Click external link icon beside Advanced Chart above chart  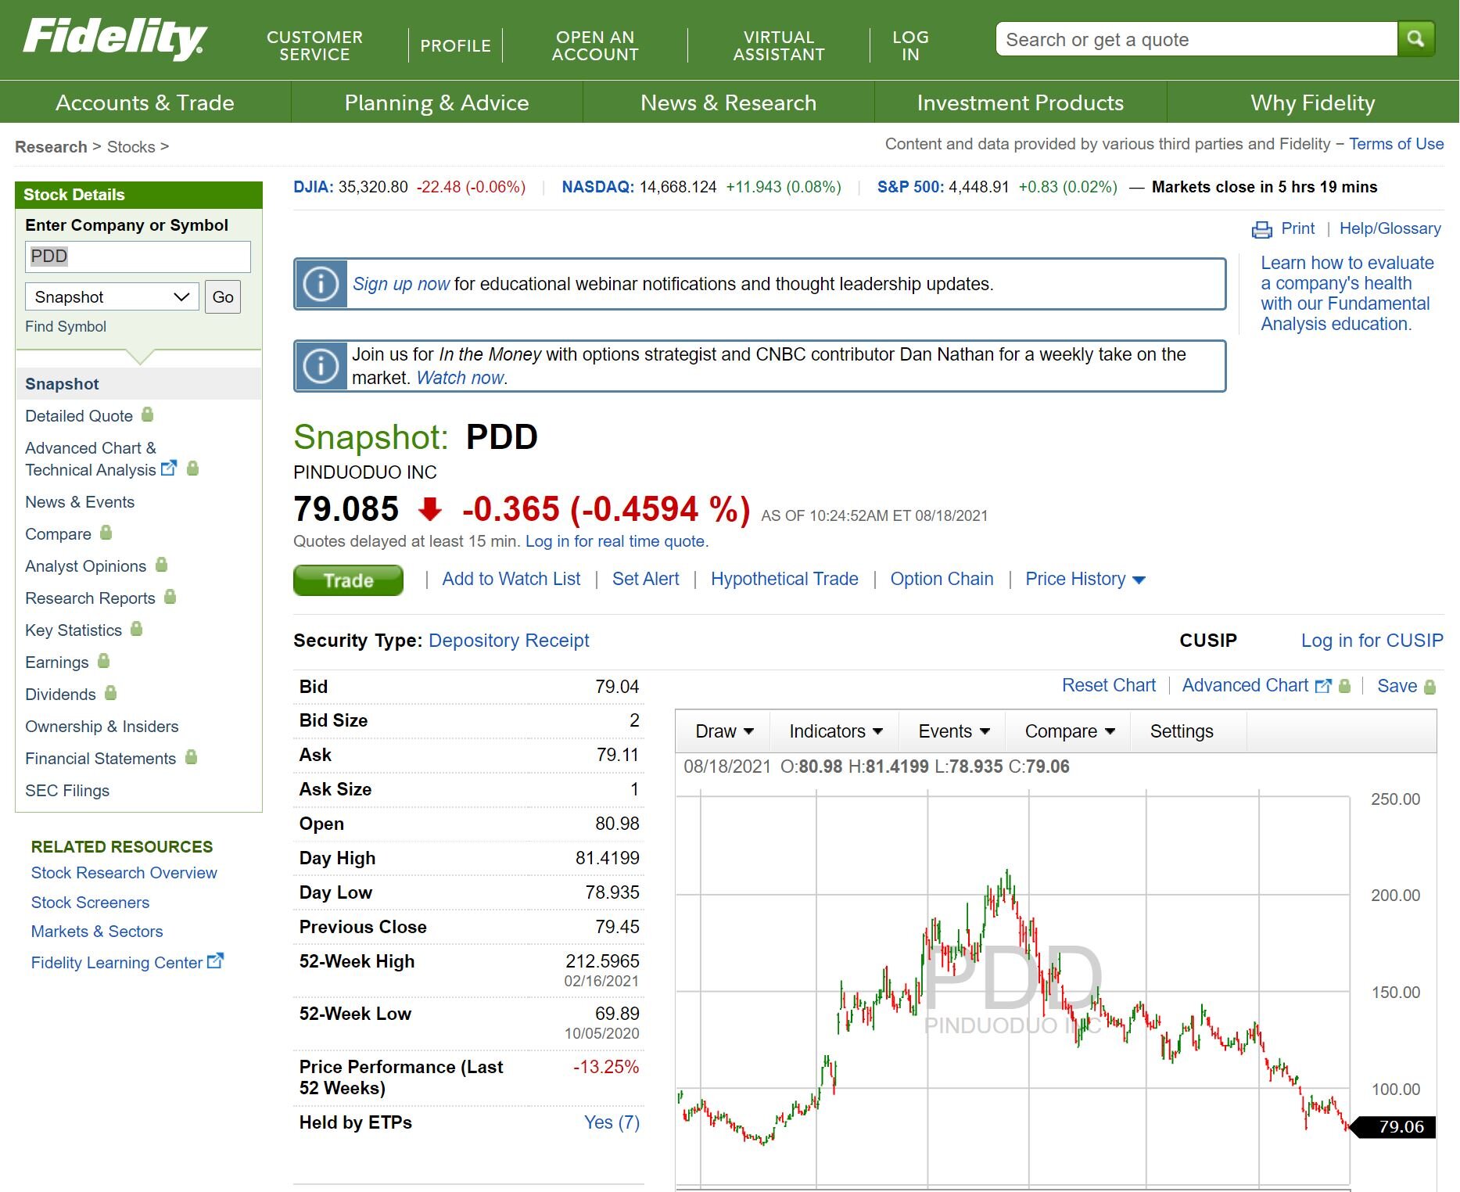point(1323,685)
